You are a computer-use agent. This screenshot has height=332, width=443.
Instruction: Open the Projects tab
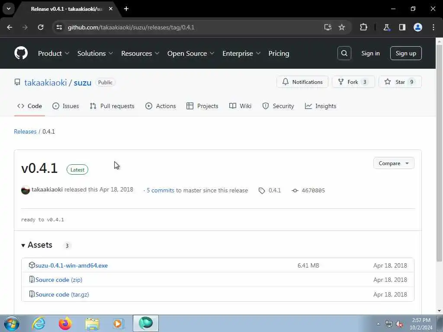click(x=202, y=106)
